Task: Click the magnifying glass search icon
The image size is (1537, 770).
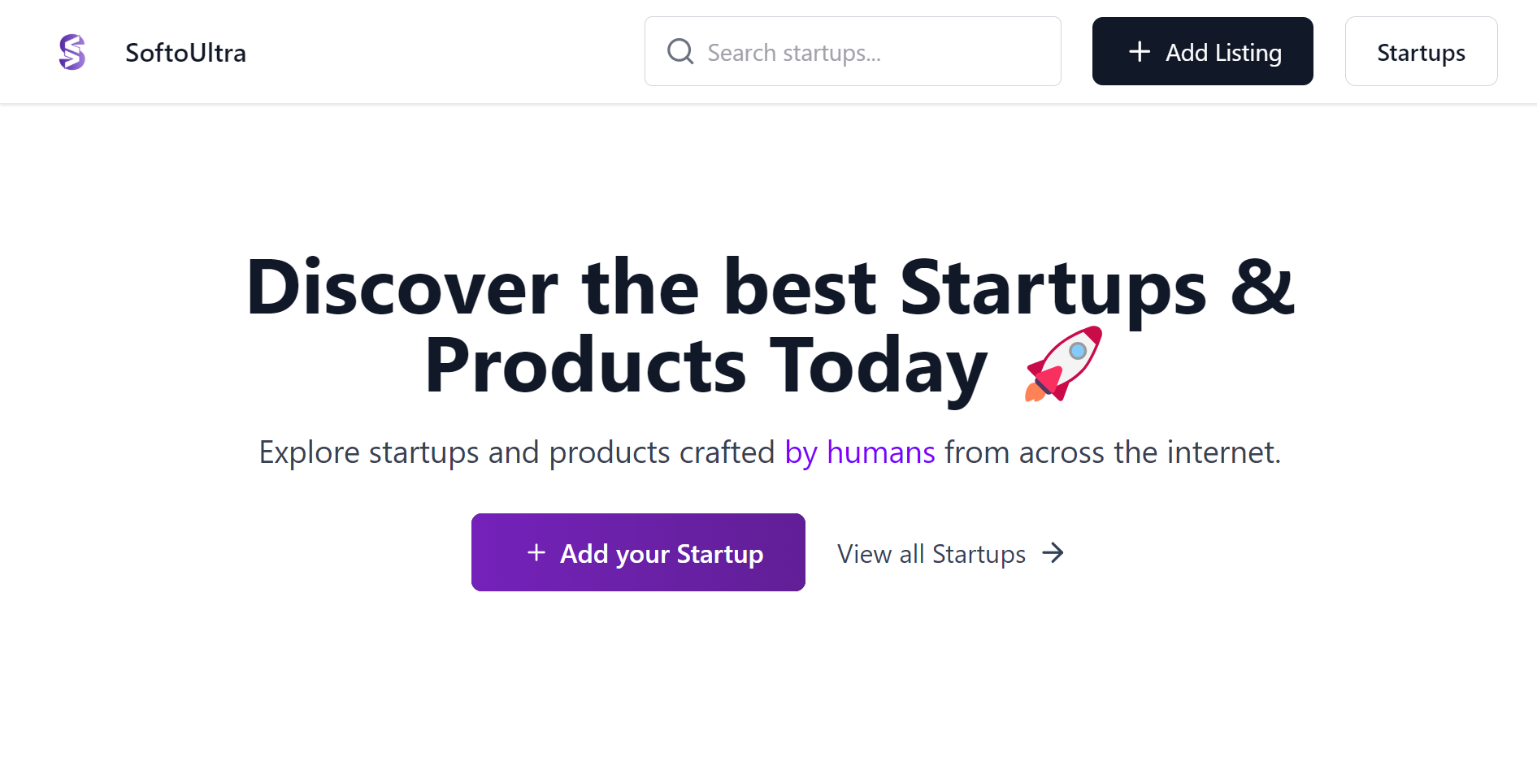Action: pos(680,51)
